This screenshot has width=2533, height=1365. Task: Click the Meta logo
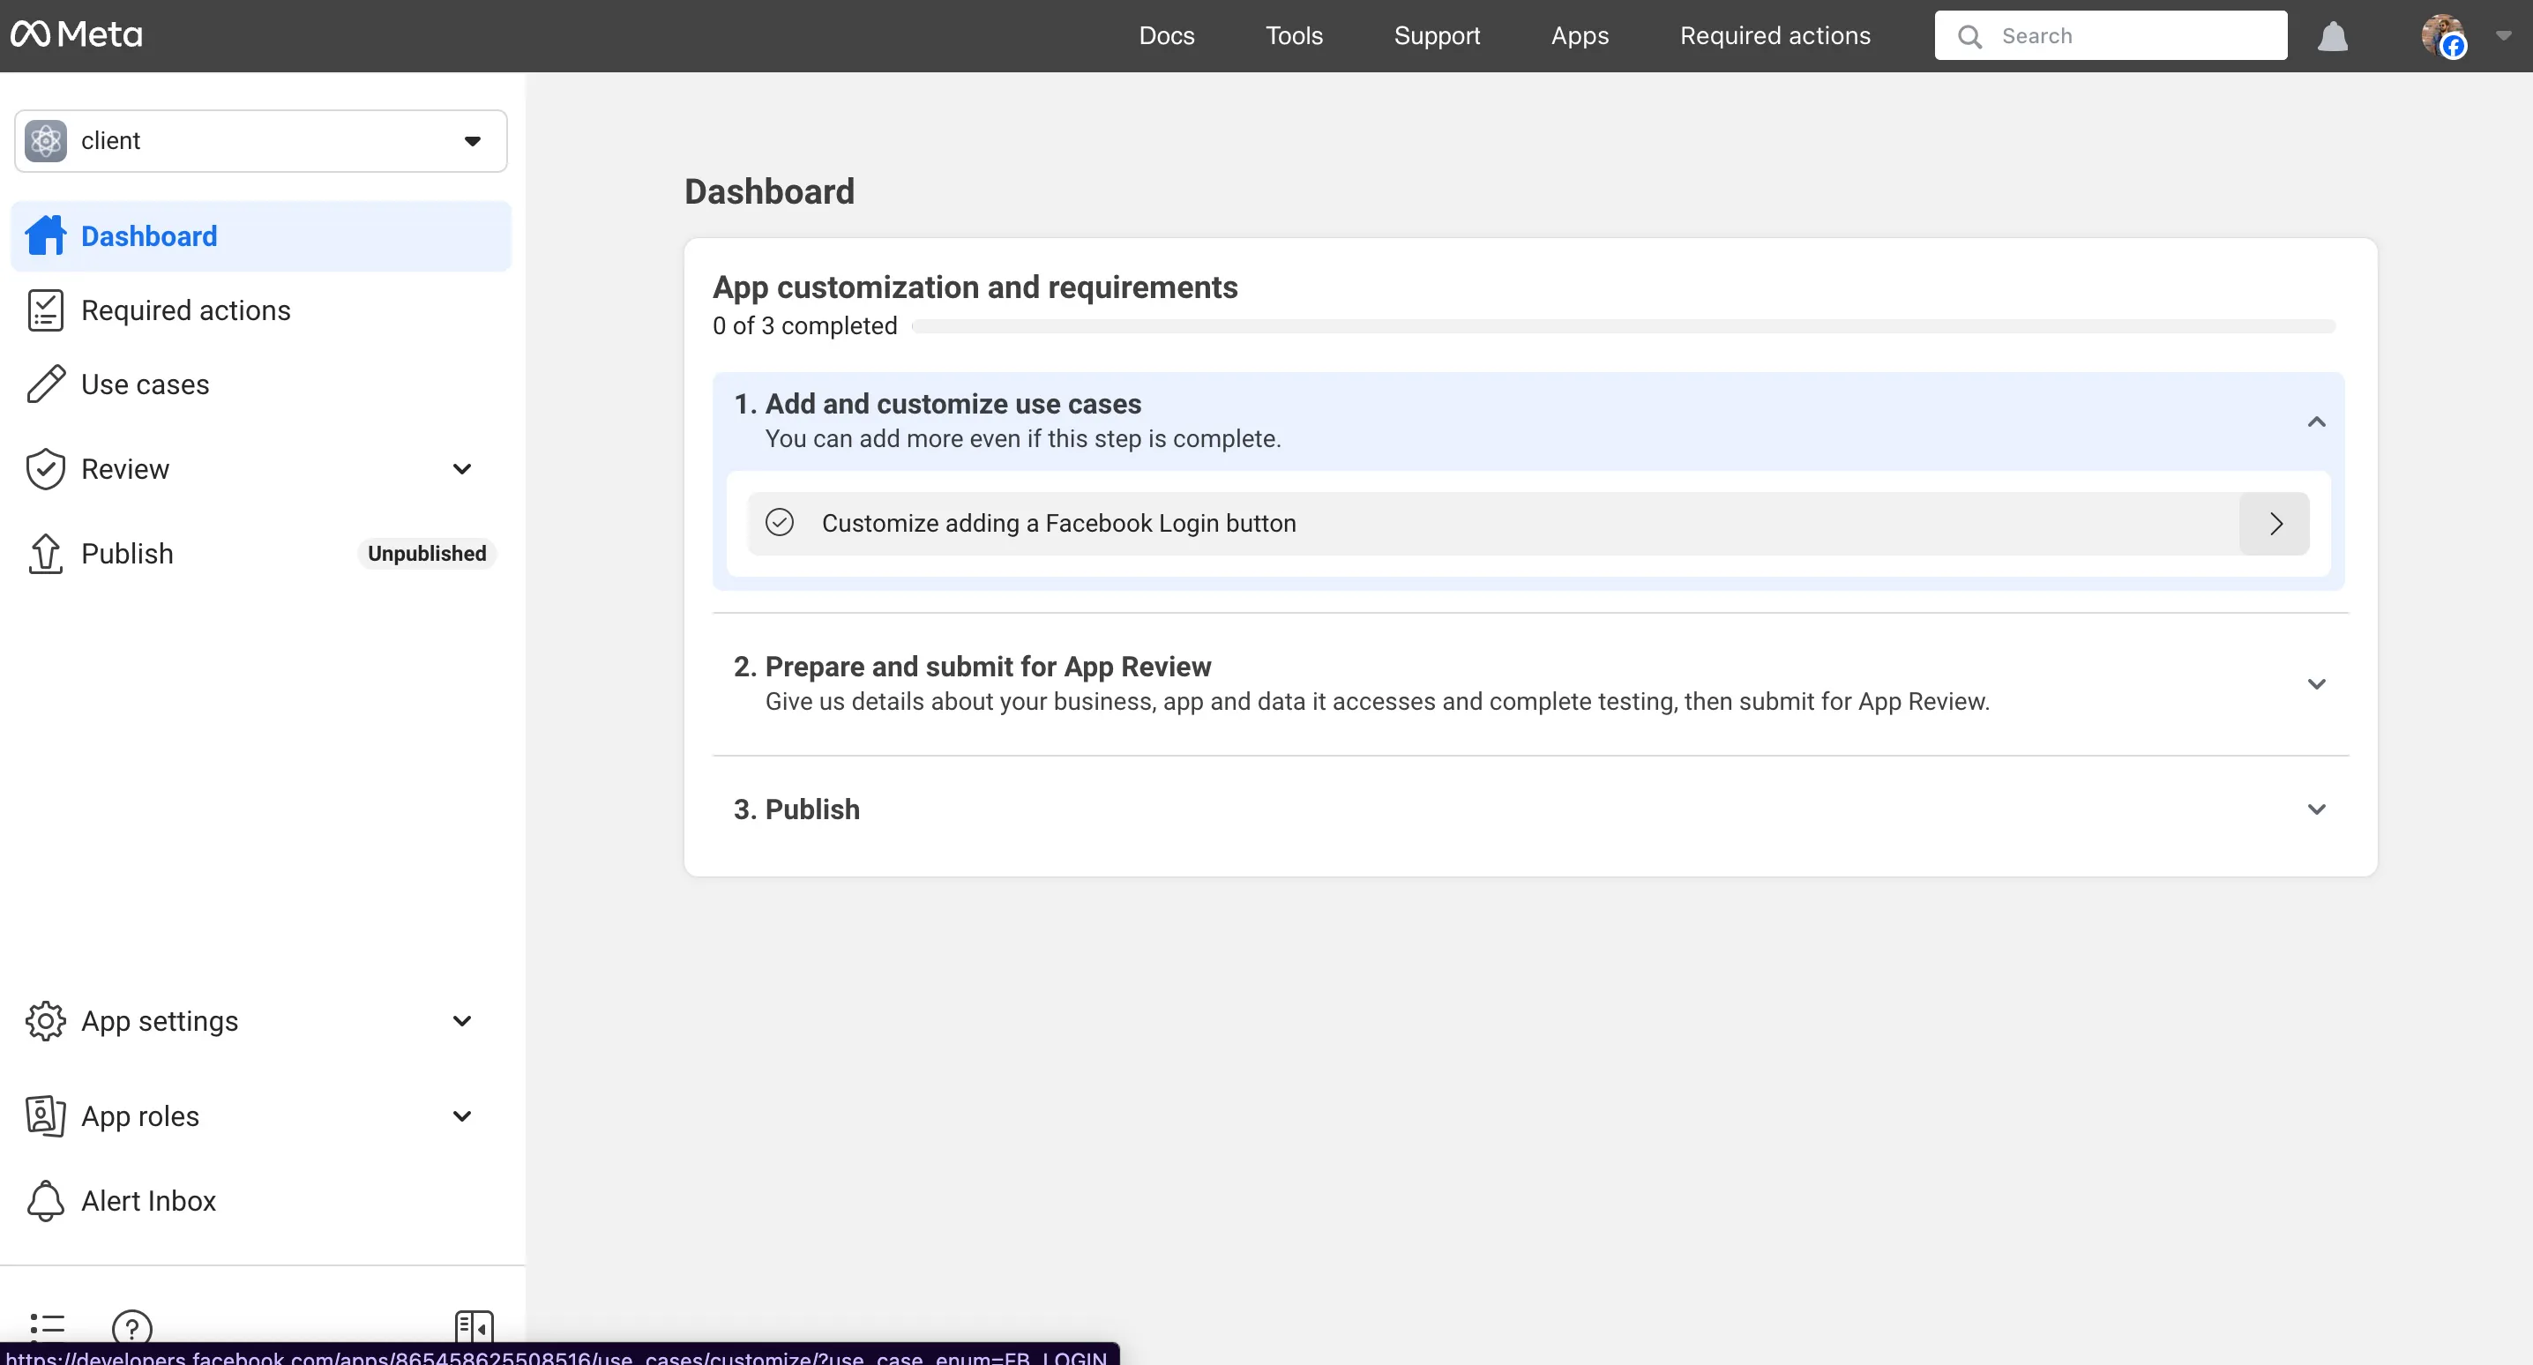(x=77, y=35)
